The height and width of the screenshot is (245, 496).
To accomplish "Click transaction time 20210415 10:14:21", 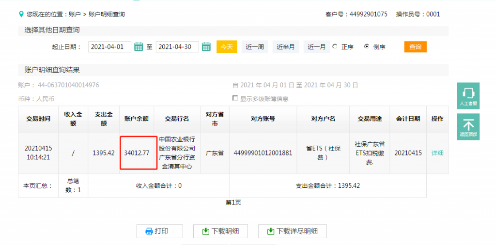I will coord(39,153).
